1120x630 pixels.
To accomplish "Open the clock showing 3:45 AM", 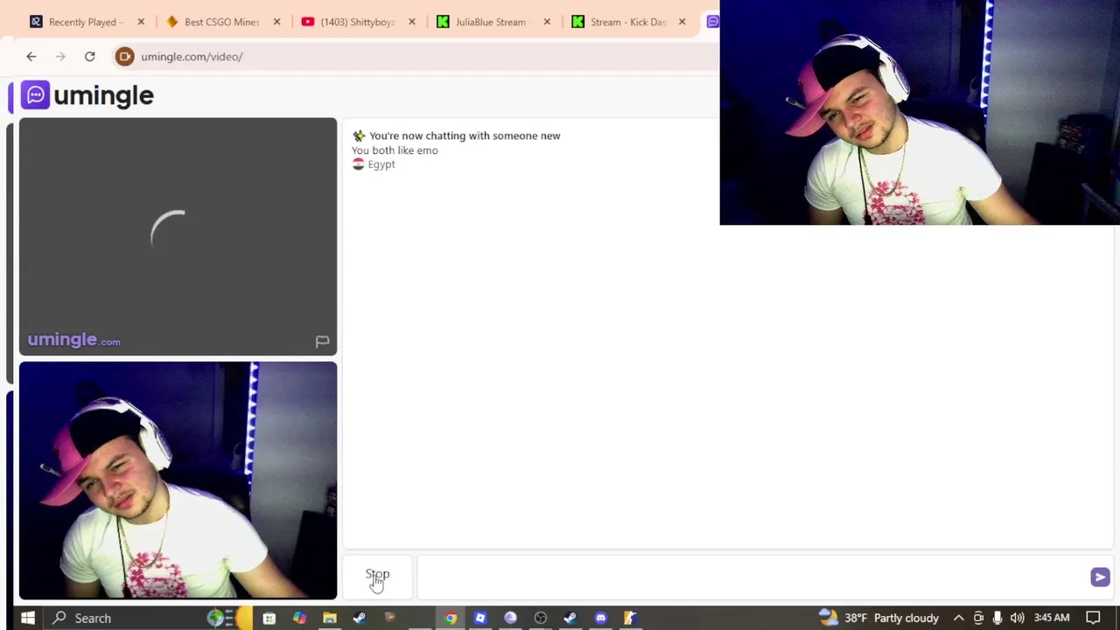I will [1051, 618].
